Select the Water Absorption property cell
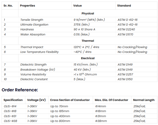The height and width of the screenshot is (125, 158). (x=33, y=34)
